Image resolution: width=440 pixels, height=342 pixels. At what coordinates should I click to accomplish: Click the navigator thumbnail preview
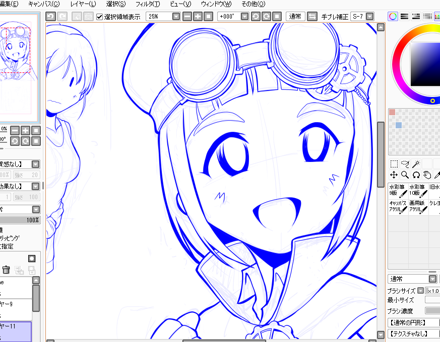[x=19, y=68]
